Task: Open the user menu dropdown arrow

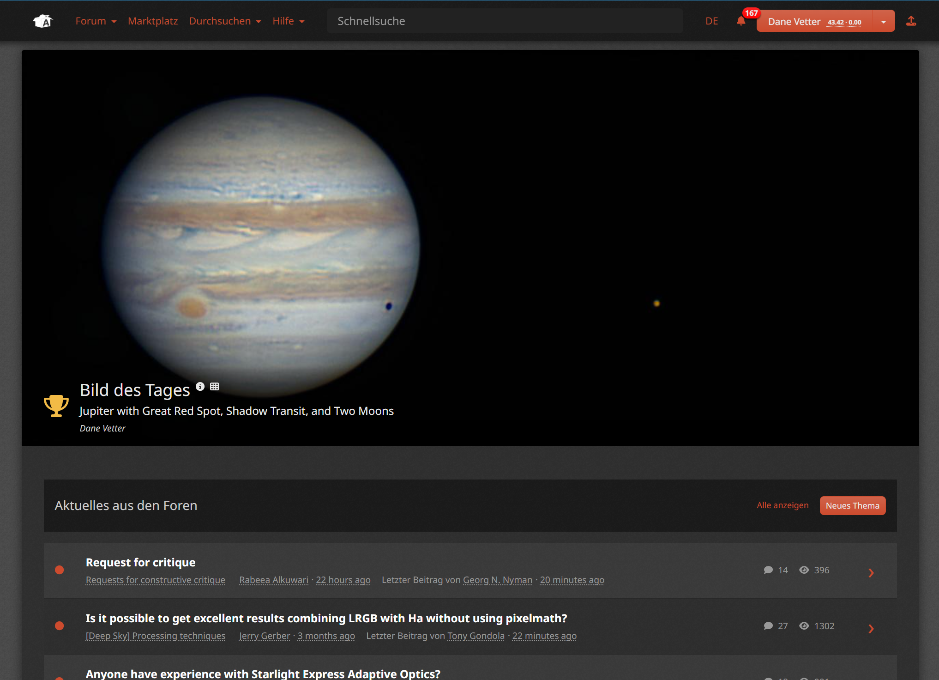Action: pyautogui.click(x=883, y=22)
